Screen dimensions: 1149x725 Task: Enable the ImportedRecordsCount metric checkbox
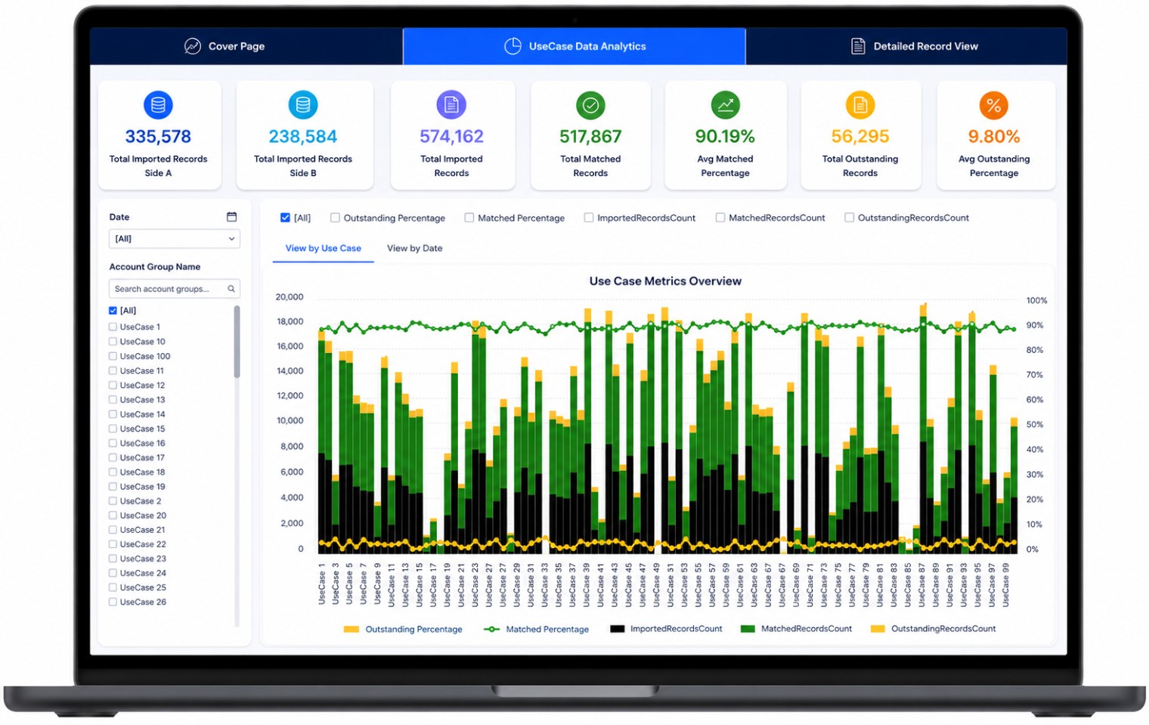[x=589, y=218]
